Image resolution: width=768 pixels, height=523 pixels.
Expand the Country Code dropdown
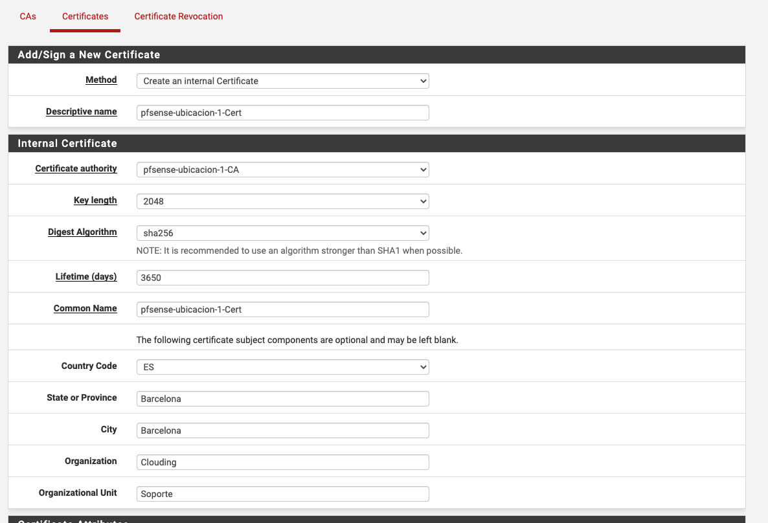[x=282, y=367]
